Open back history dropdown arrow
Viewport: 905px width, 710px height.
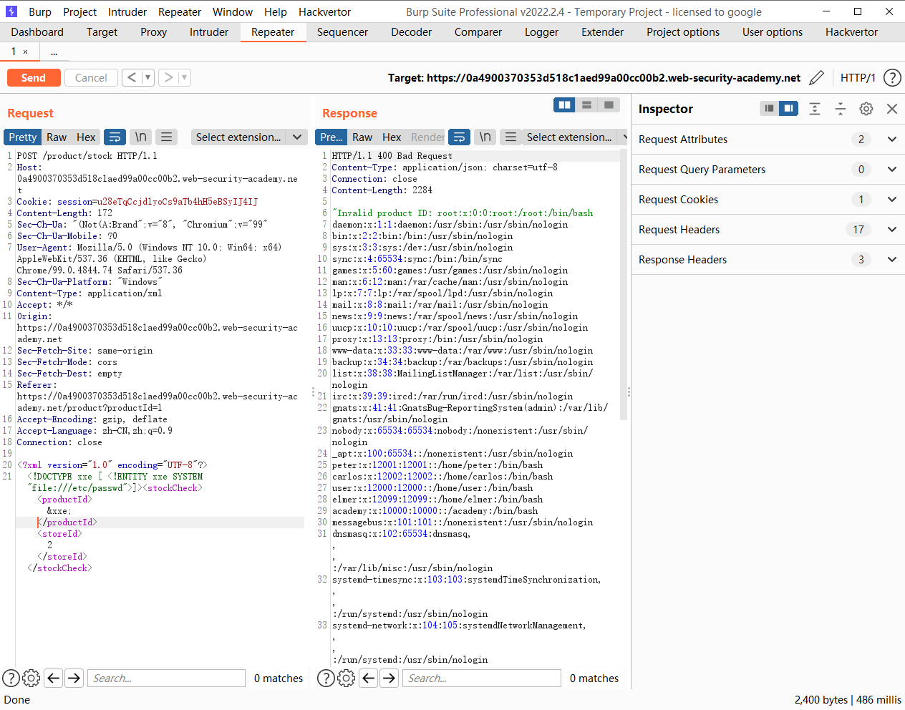[148, 77]
